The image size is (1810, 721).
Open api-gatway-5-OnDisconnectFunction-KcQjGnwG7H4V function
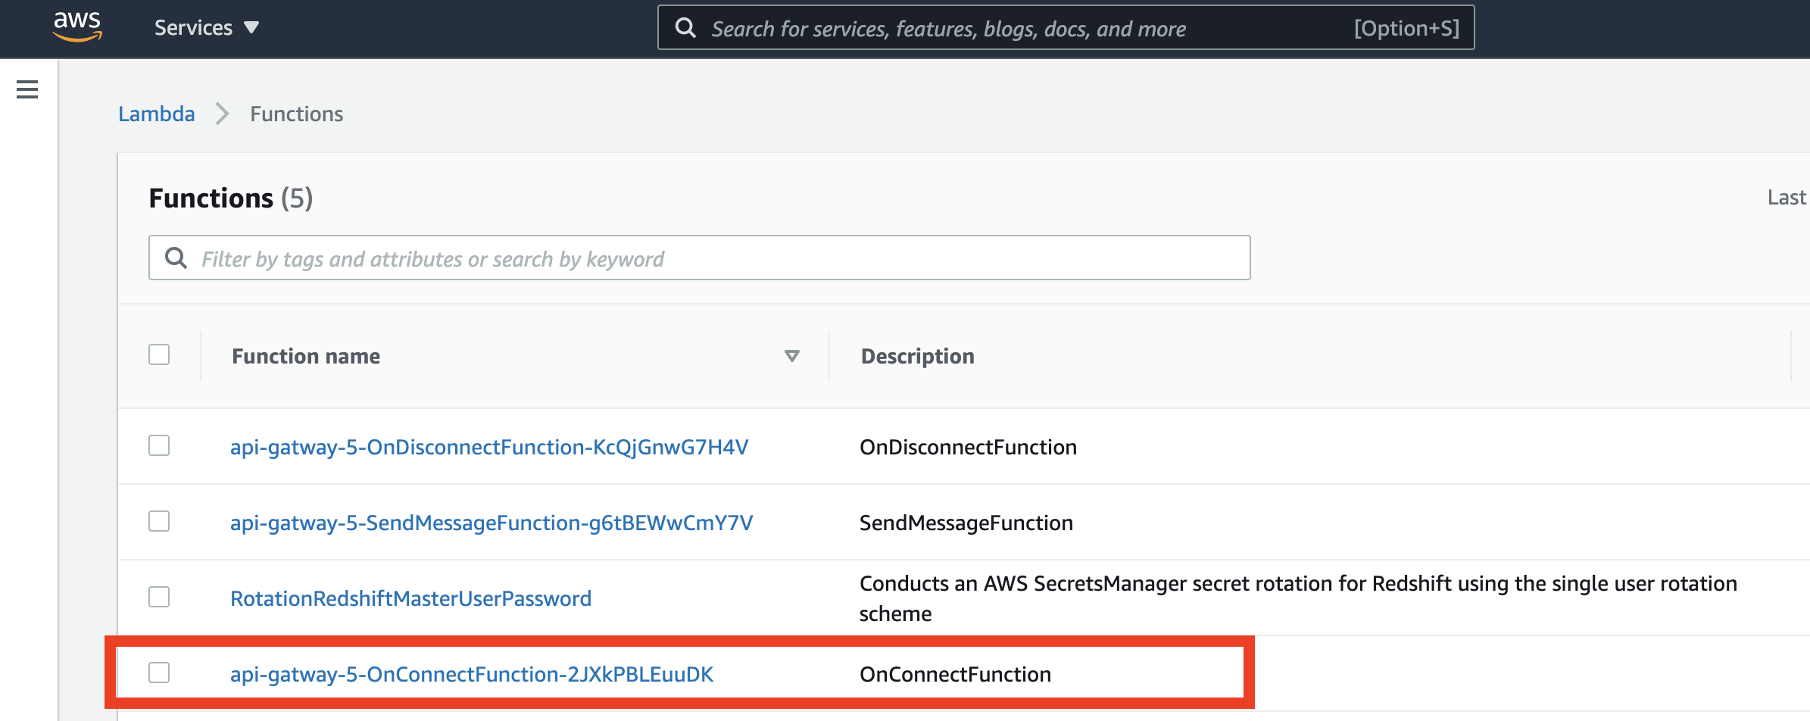tap(489, 447)
